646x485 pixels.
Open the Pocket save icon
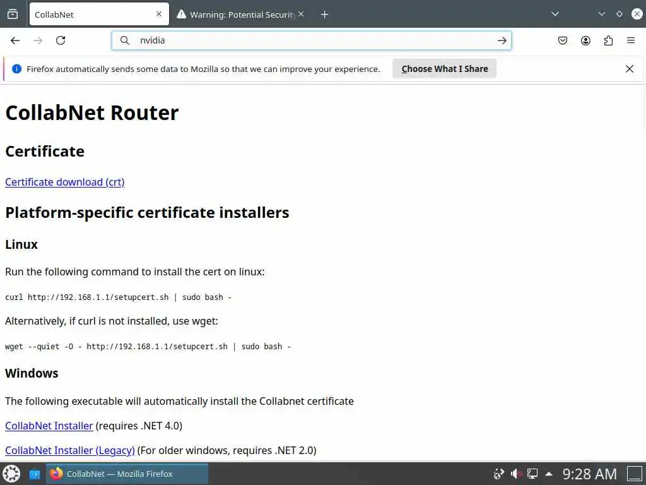(x=563, y=40)
